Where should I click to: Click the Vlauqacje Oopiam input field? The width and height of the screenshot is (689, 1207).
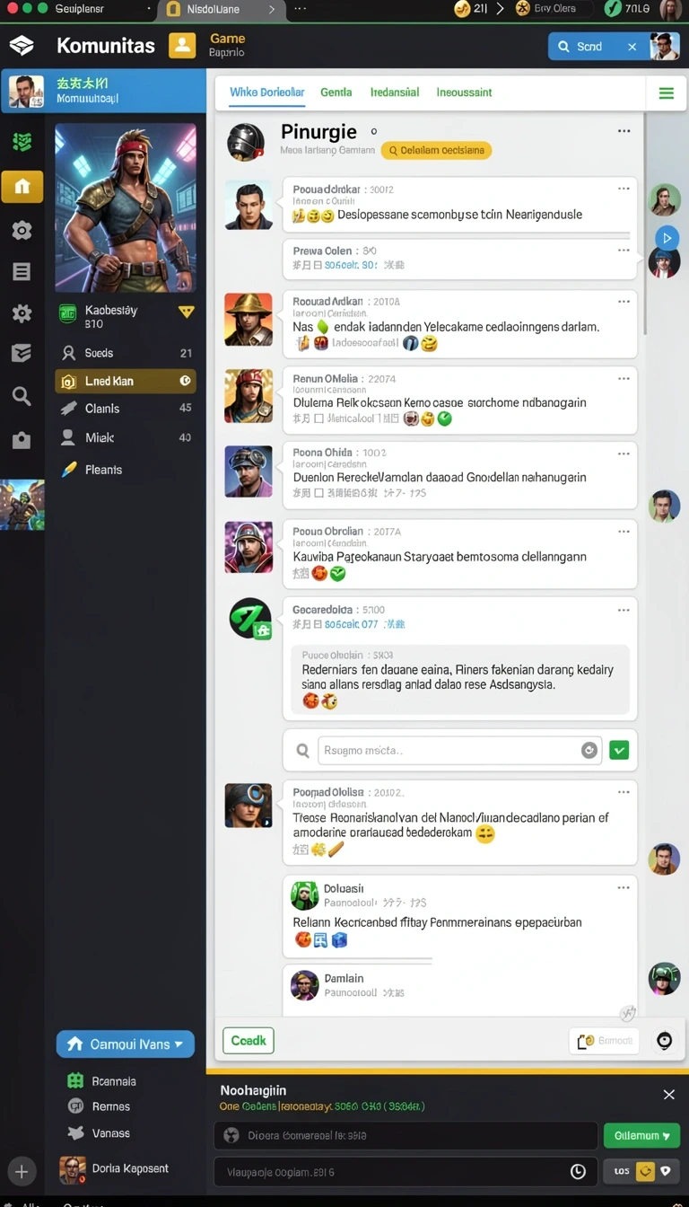tap(406, 1171)
